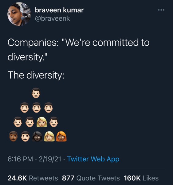Click the red-haired woman emoji

(61, 136)
